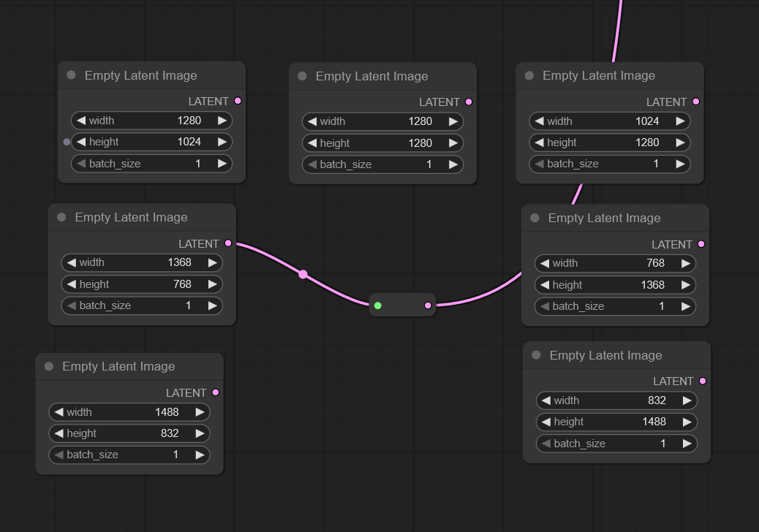Increase batch_size on the 1024×1280 node
759x532 pixels.
point(680,164)
